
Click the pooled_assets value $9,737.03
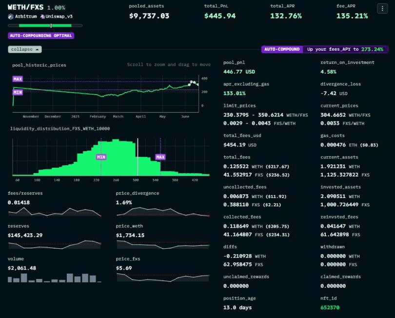pyautogui.click(x=149, y=16)
